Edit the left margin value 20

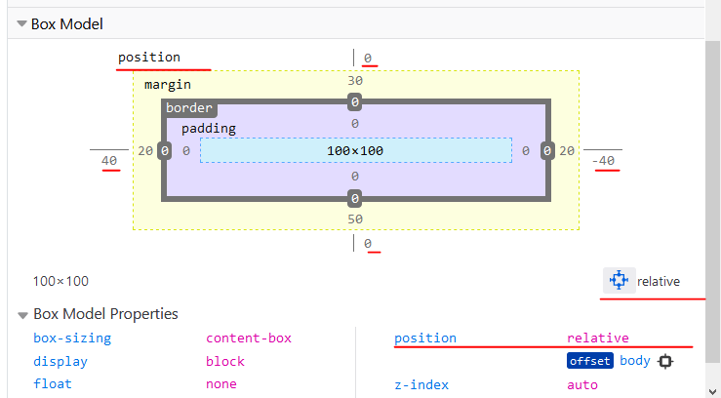pyautogui.click(x=144, y=150)
